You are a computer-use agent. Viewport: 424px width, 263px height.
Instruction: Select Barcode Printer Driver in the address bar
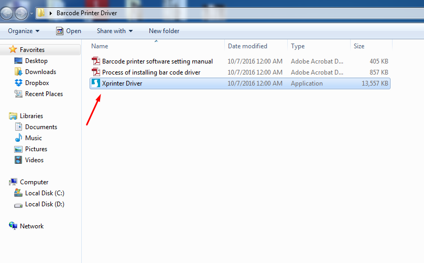point(86,13)
